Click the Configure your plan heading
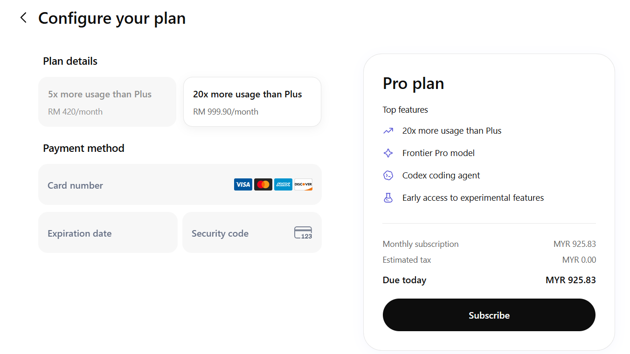Image resolution: width=630 pixels, height=354 pixels. click(x=112, y=18)
